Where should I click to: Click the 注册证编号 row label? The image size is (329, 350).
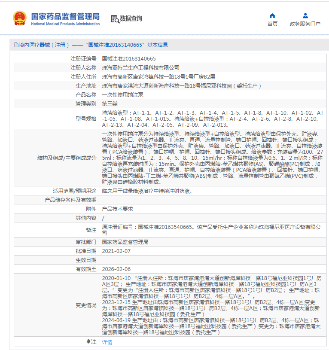coord(83,59)
